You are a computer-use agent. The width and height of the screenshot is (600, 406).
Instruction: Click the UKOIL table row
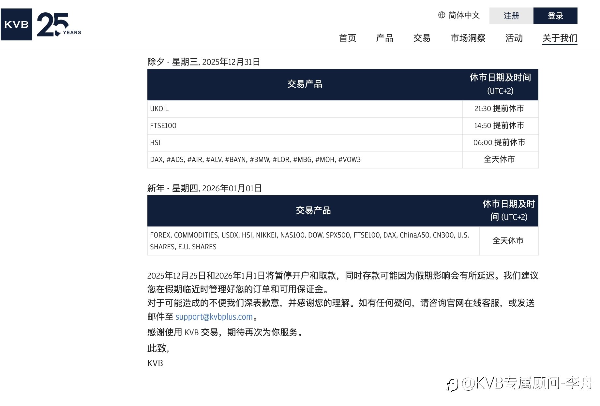[343, 109]
